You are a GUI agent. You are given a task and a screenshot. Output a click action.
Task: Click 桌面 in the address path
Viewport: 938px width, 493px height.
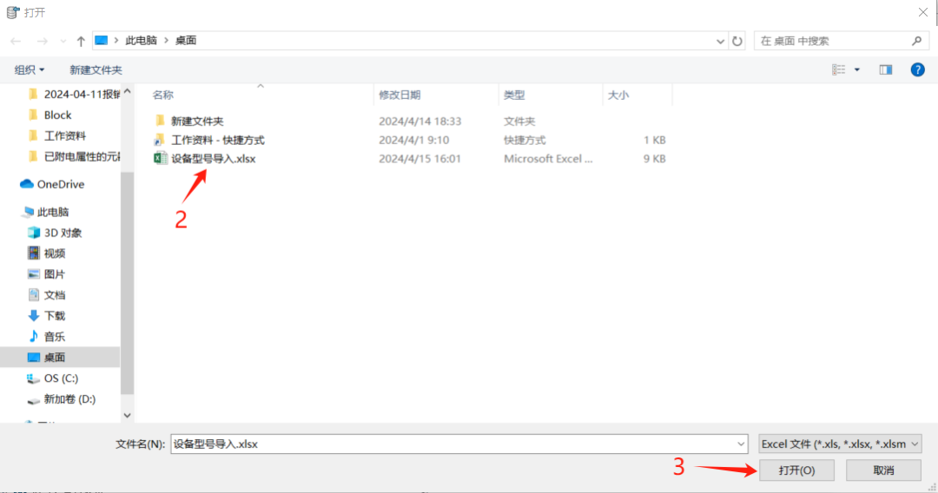[186, 41]
